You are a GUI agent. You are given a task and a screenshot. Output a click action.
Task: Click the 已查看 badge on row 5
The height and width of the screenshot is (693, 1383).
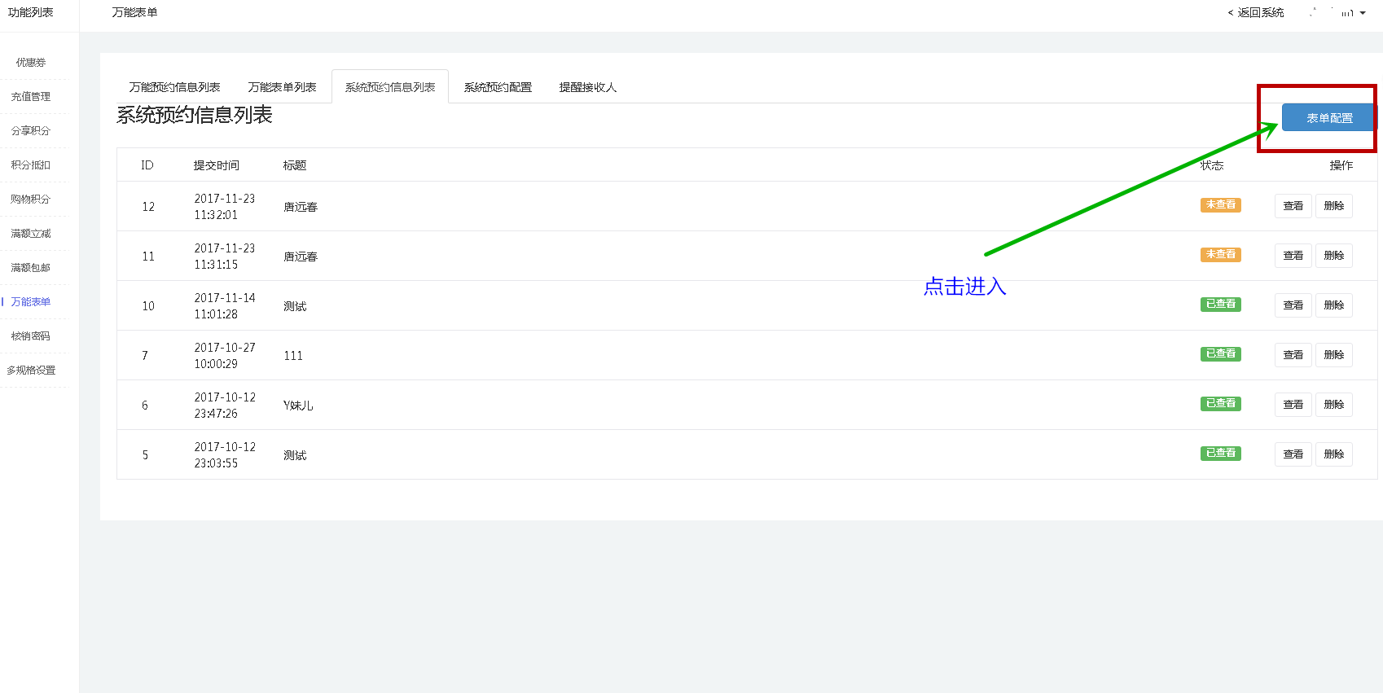tap(1220, 454)
